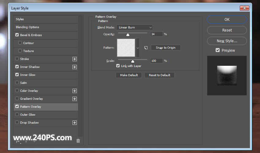Screen dimensions: 260x153
Task: Click the New Style... button
Action: point(227,41)
